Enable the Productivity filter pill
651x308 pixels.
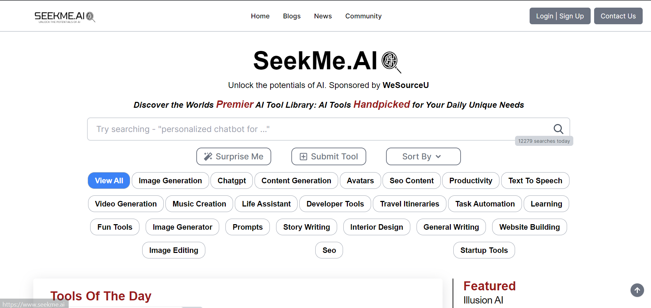(471, 181)
